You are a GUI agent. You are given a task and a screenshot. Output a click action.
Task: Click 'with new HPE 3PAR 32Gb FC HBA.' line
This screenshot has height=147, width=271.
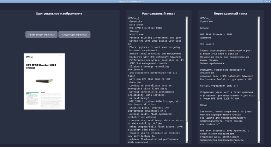click(x=150, y=79)
